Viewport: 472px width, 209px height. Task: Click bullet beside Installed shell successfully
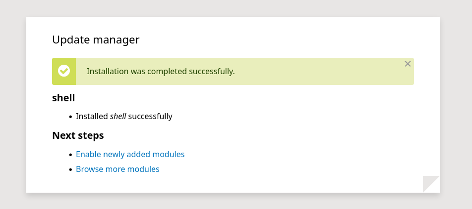pyautogui.click(x=70, y=117)
